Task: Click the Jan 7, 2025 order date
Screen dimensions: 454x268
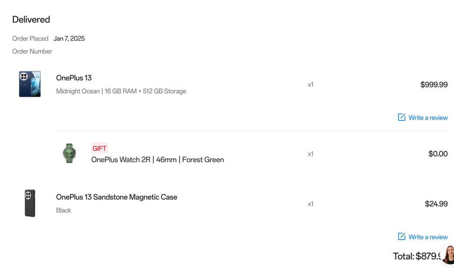Action: point(69,39)
